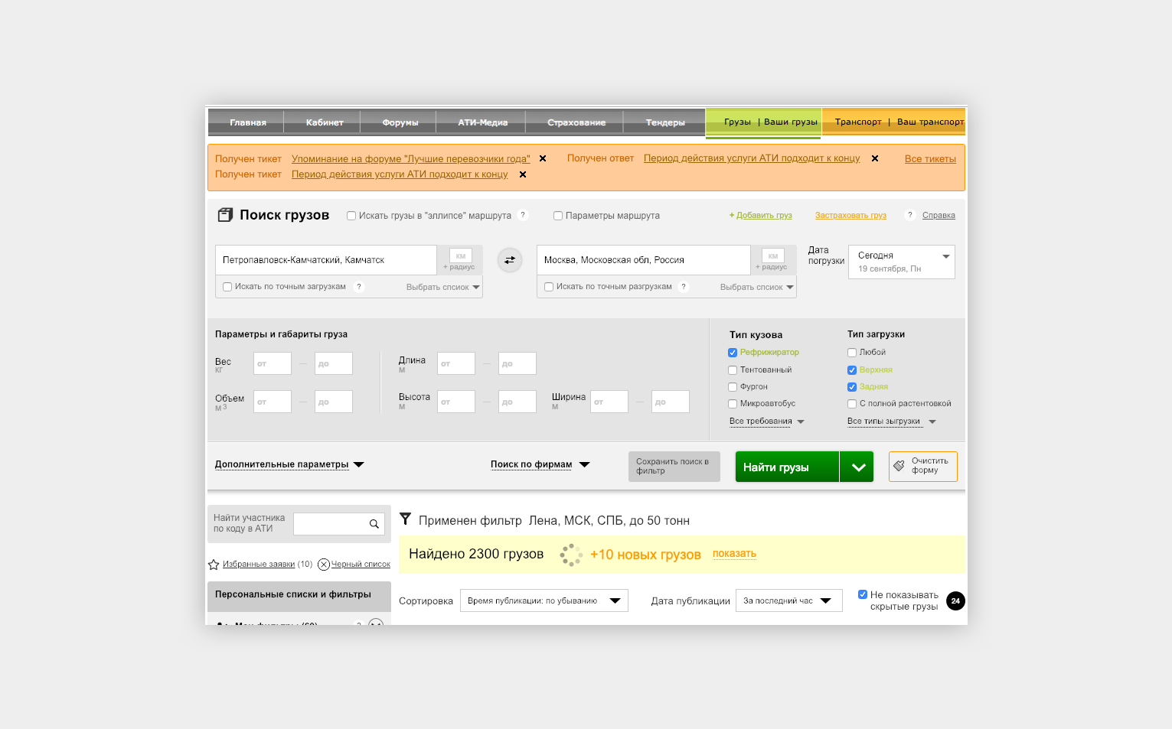
Task: Open the 'Все тикеты' link
Action: point(930,159)
